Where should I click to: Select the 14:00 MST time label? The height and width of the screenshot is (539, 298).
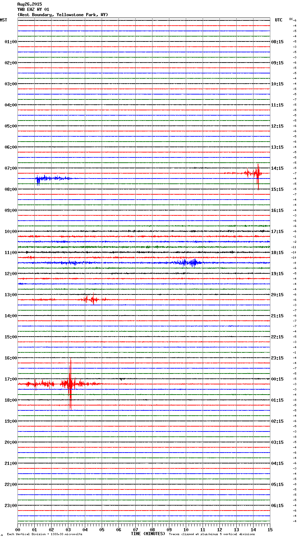point(11,316)
